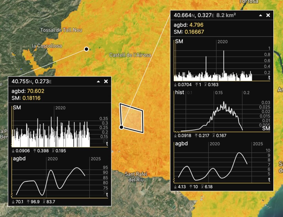Viewport: 283px width, 217px height.
Task: Click minimum icon under right panel SM chart
Action: (175, 85)
